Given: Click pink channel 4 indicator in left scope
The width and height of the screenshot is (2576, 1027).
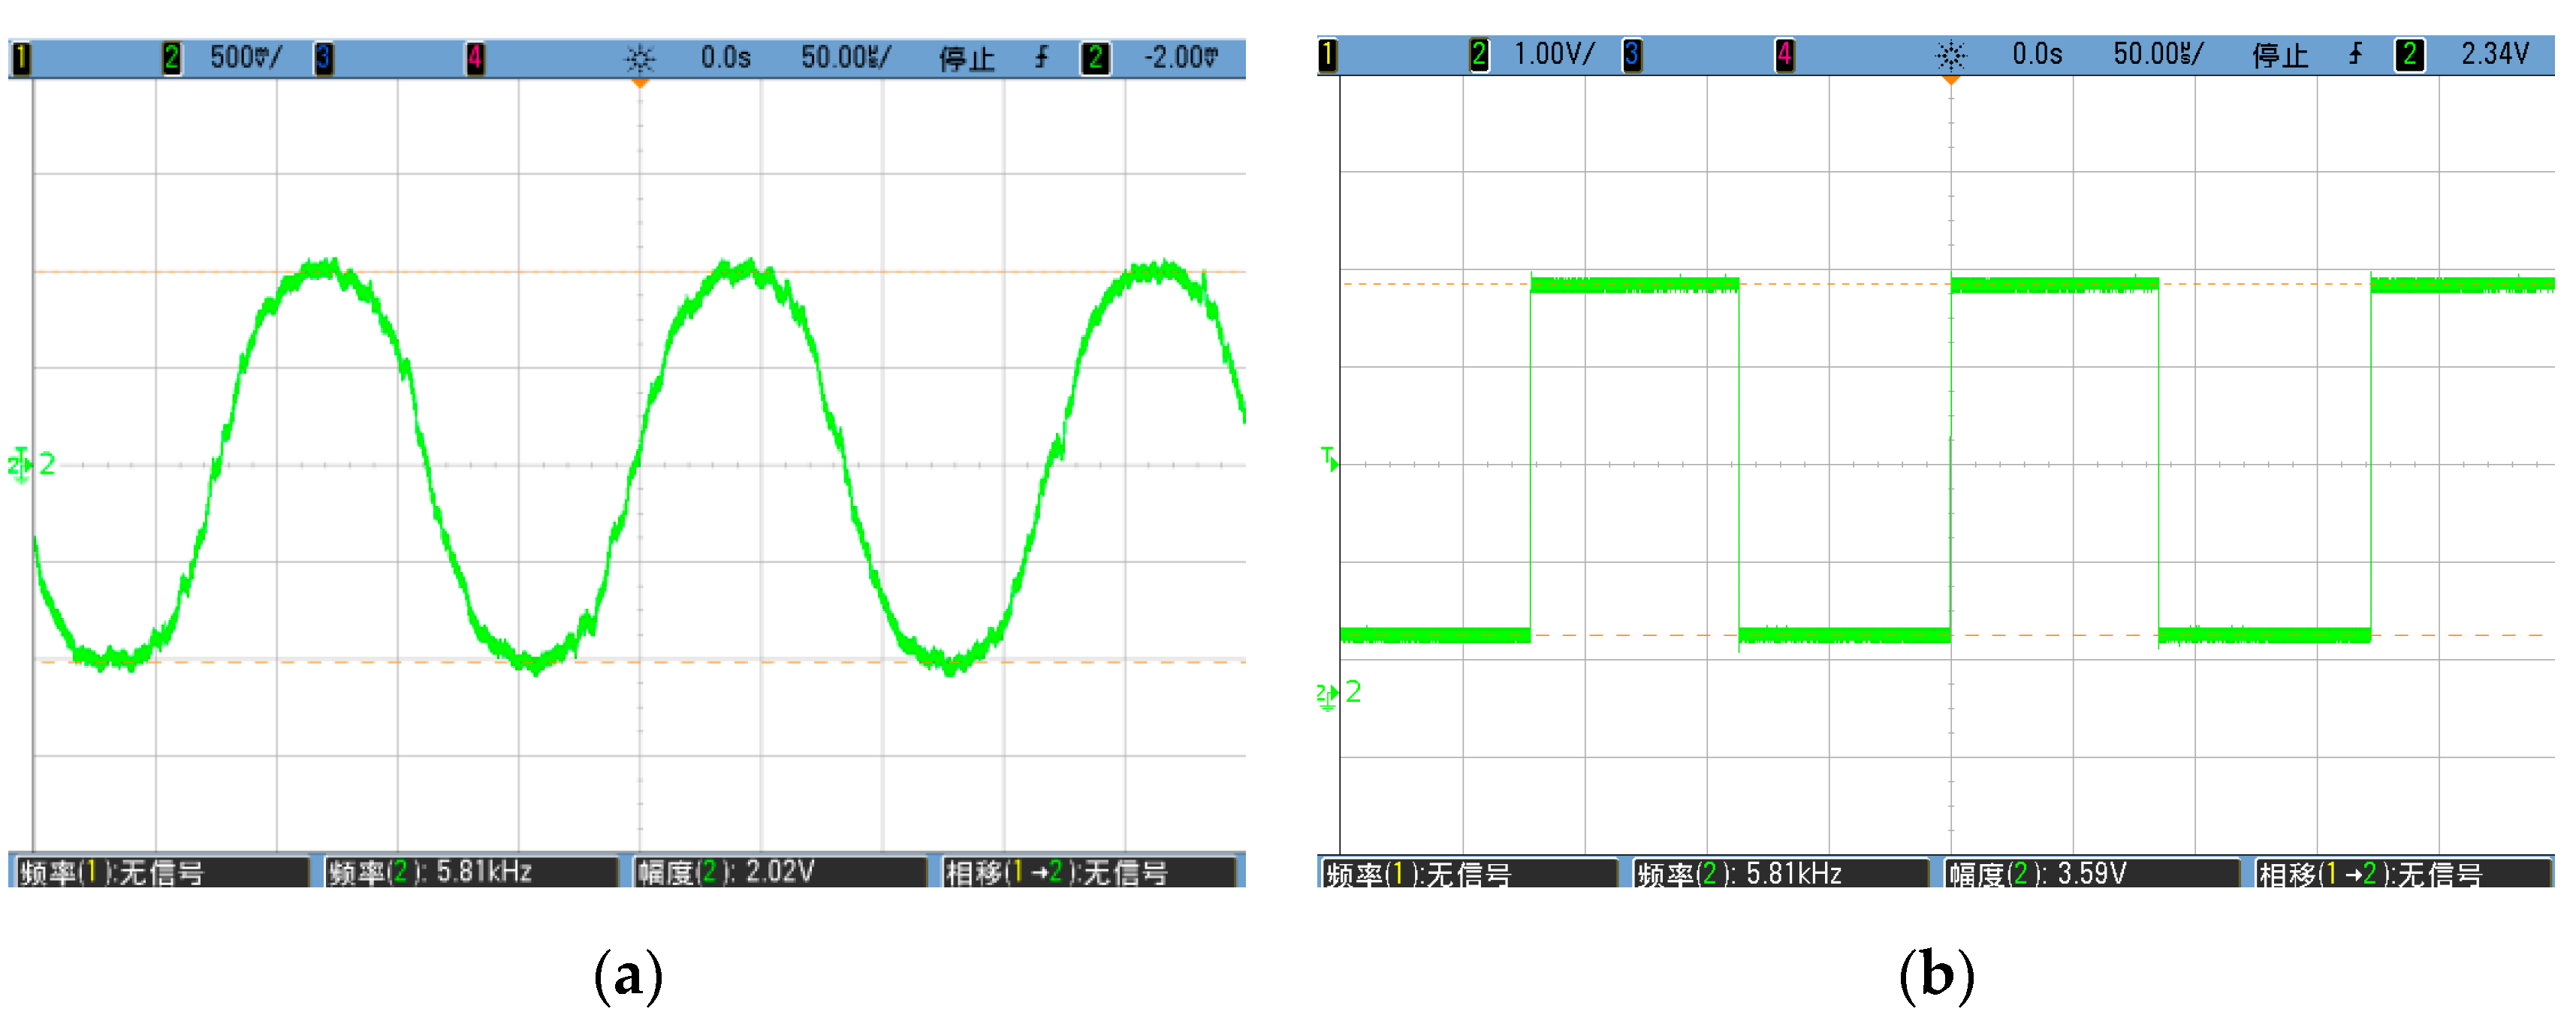Looking at the screenshot, I should pos(475,58).
